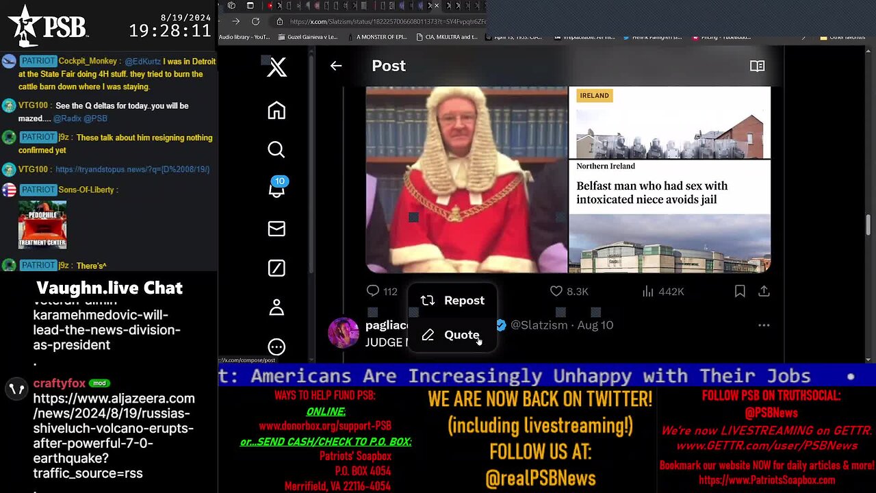Select Repost from the popup menu
Screen dimensions: 876x493
pos(452,301)
